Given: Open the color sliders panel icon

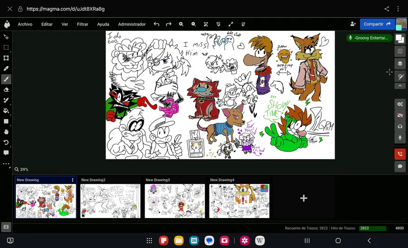Looking at the screenshot, I should pyautogui.click(x=400, y=51).
